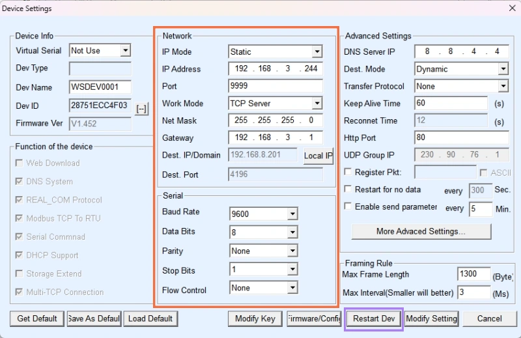The image size is (521, 338).
Task: Open the Stop Bits dropdown
Action: pyautogui.click(x=292, y=269)
